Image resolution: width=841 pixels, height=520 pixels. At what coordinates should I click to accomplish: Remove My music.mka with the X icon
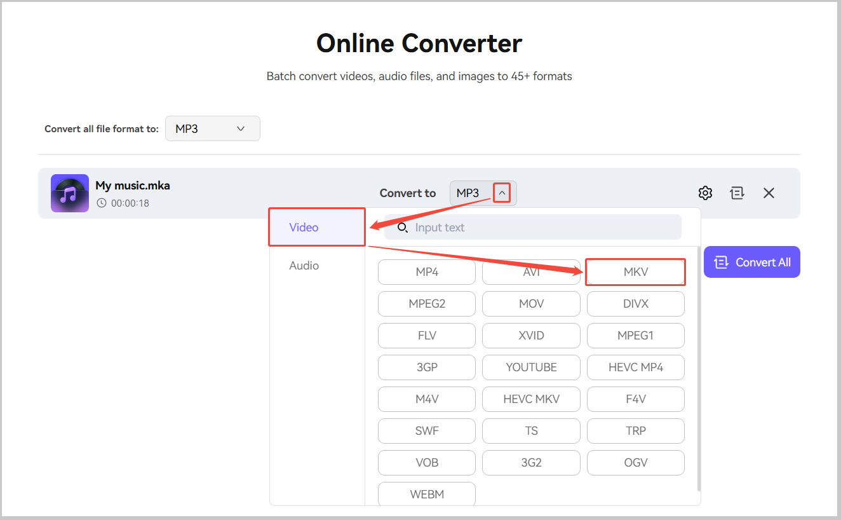click(769, 193)
